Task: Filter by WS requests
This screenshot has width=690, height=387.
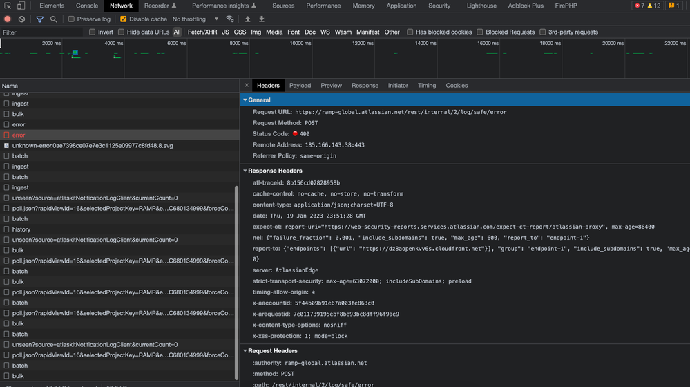Action: click(325, 32)
